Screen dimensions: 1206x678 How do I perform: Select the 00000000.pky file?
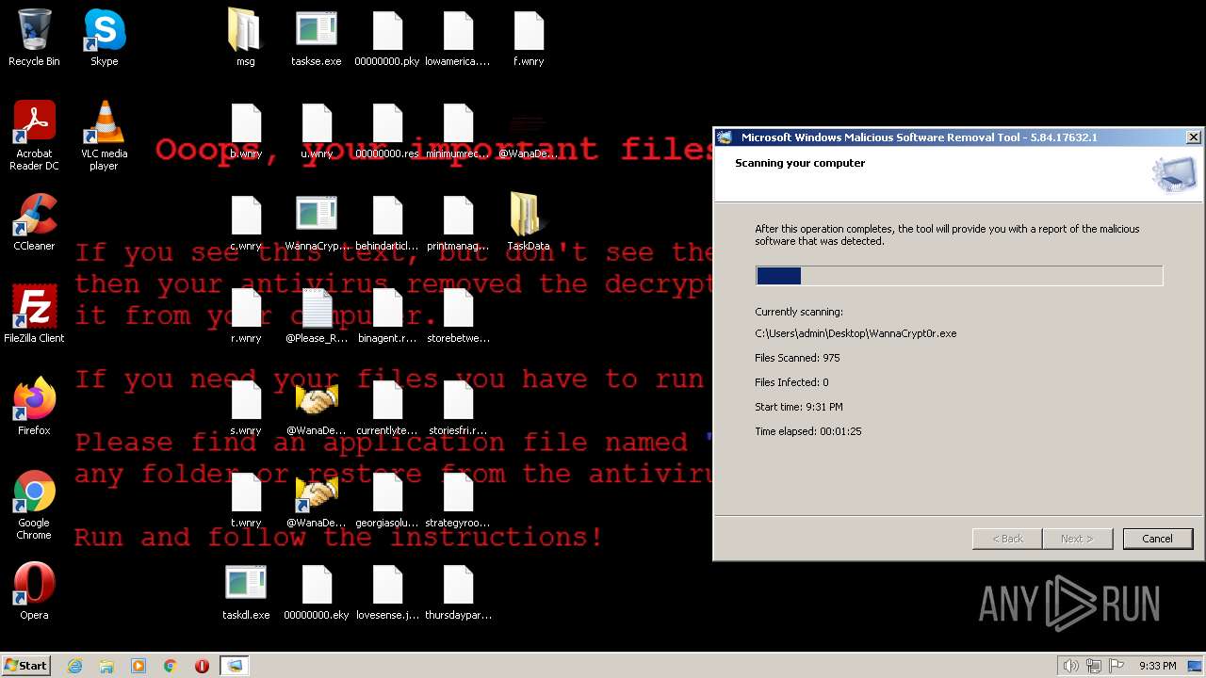pyautogui.click(x=387, y=38)
